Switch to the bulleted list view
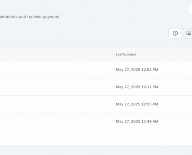 (187, 33)
